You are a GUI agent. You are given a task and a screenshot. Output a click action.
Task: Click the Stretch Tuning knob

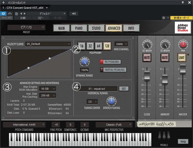point(112,101)
